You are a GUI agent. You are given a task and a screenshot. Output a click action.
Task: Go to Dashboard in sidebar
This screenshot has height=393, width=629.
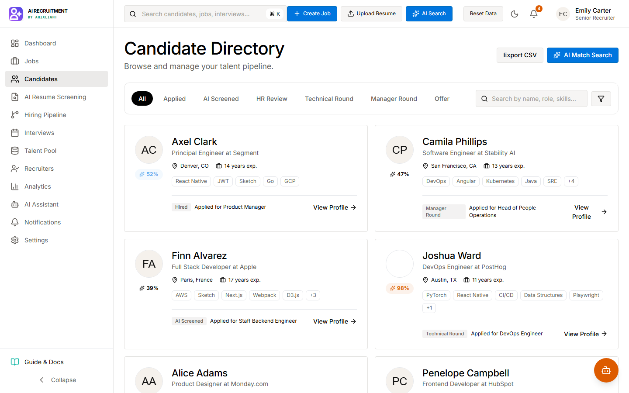tap(56, 43)
